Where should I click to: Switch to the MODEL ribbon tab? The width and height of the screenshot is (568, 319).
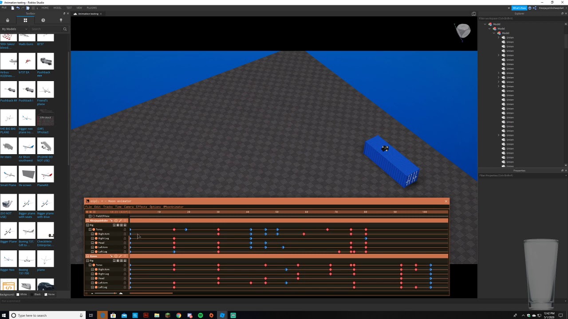[57, 8]
